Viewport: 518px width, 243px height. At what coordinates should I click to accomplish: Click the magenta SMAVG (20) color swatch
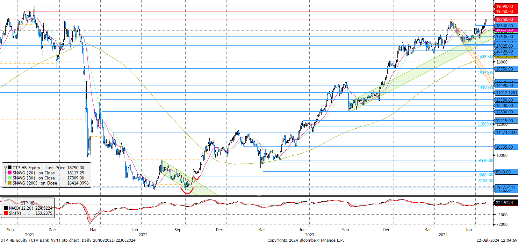(10, 173)
